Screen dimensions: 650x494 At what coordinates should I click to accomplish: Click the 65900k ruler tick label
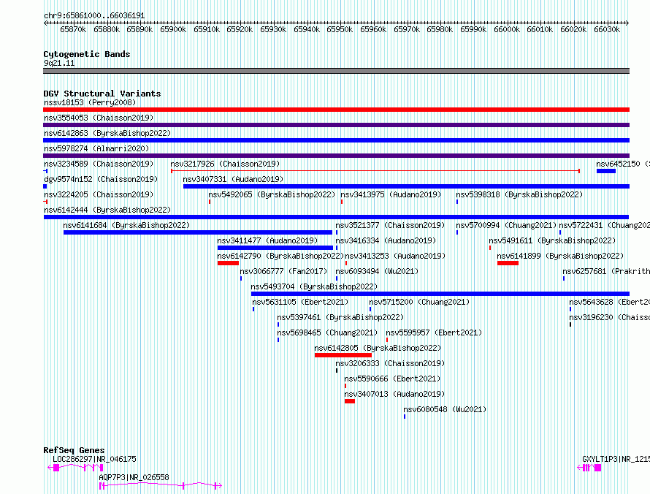point(173,29)
